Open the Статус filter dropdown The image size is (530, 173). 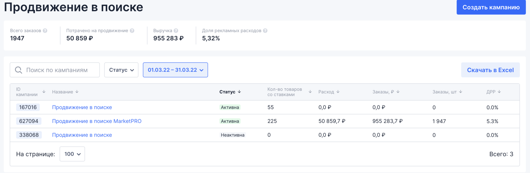tap(121, 70)
